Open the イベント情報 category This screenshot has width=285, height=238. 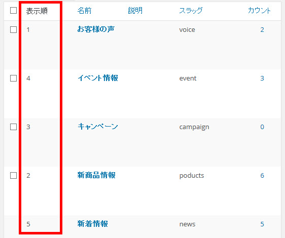(98, 78)
